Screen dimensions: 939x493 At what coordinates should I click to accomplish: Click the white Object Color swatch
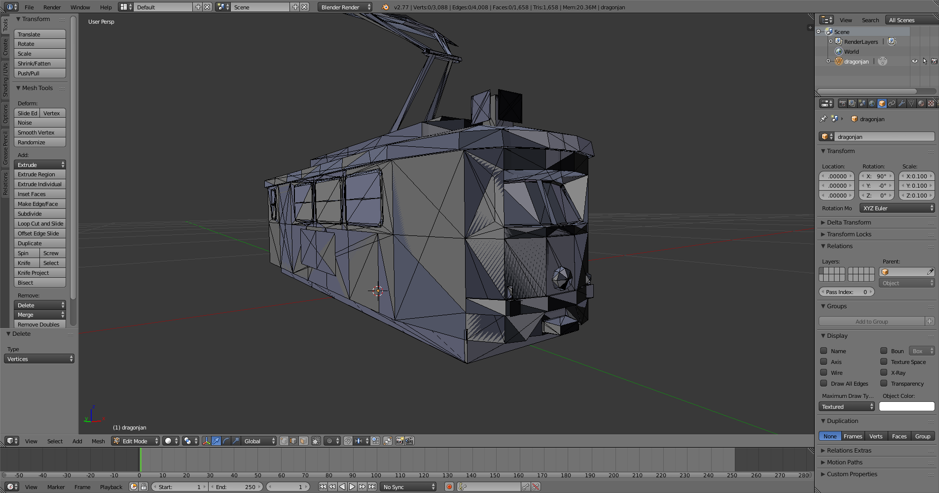click(906, 406)
